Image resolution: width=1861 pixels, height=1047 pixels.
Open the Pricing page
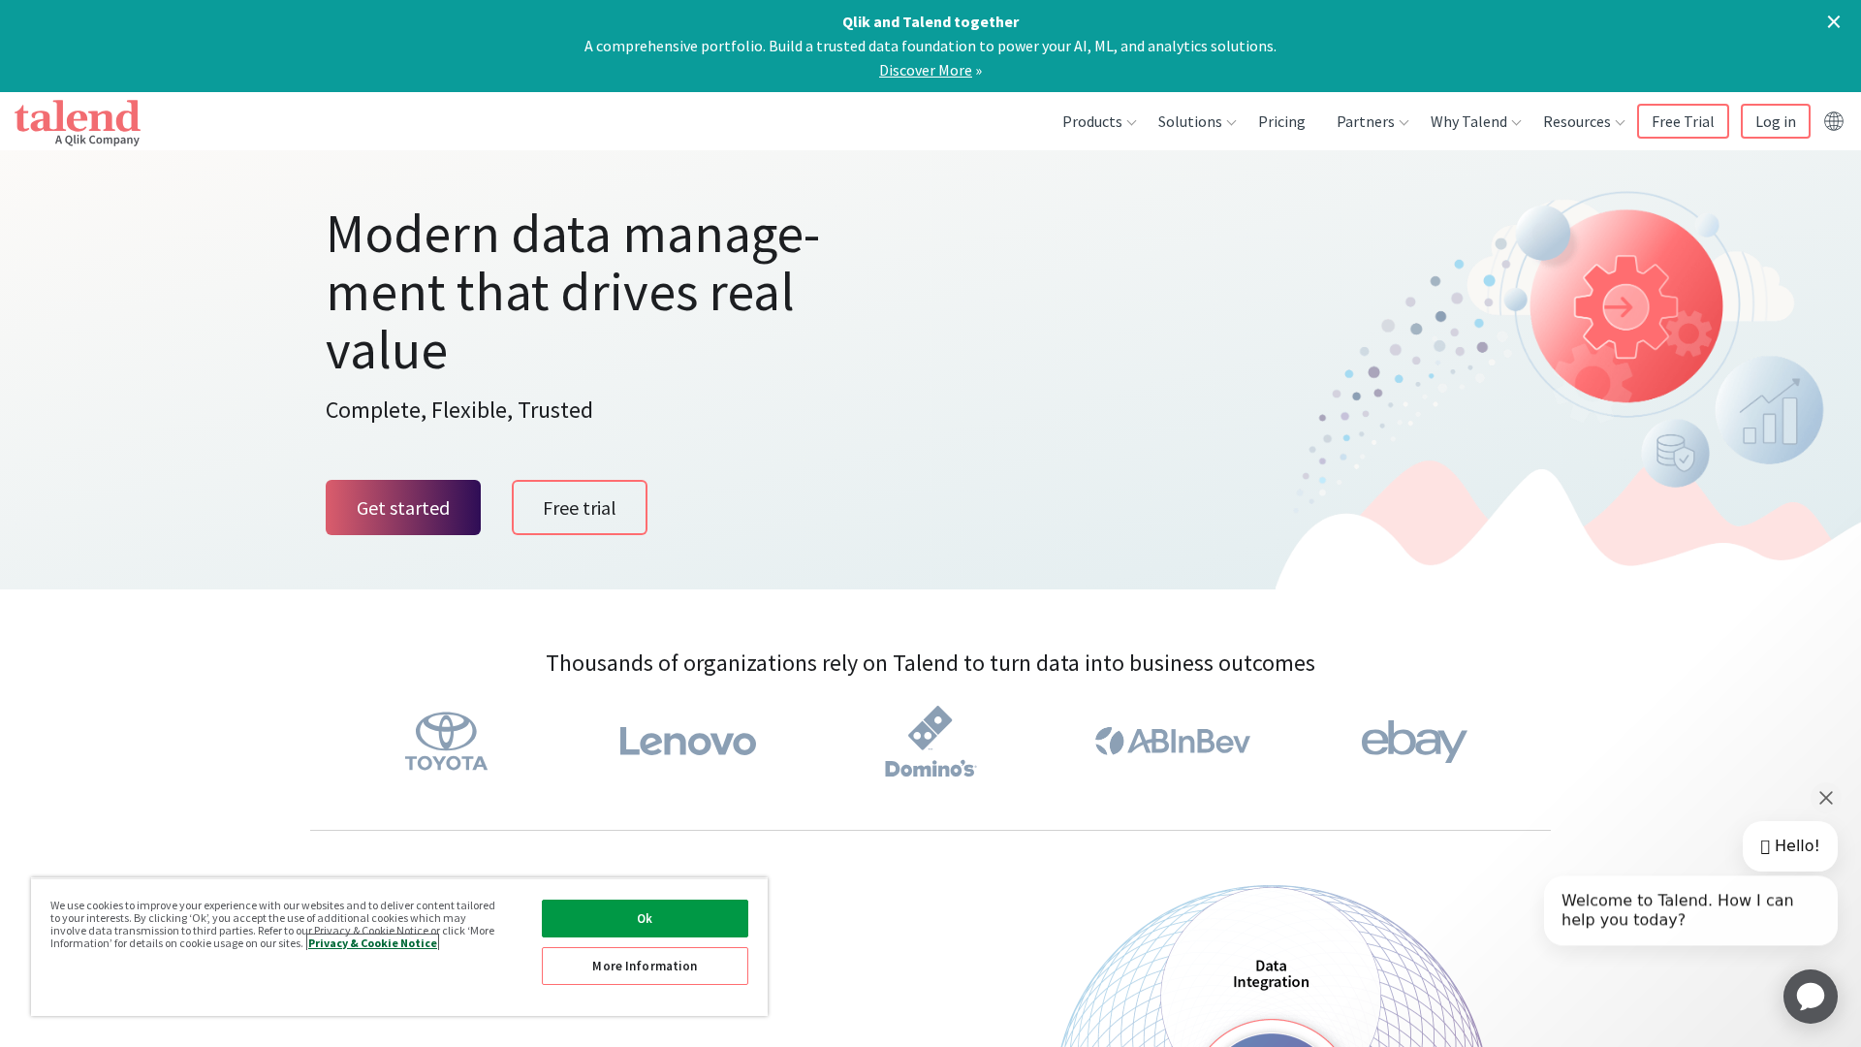click(1281, 121)
